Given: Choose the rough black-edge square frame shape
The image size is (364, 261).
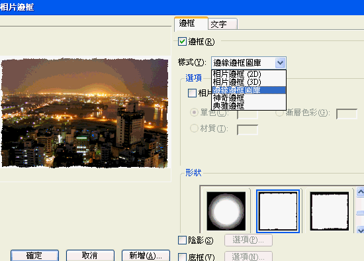Looking at the screenshot, I should tap(330, 211).
